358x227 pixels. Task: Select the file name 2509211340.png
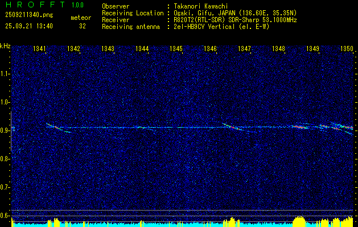point(29,15)
